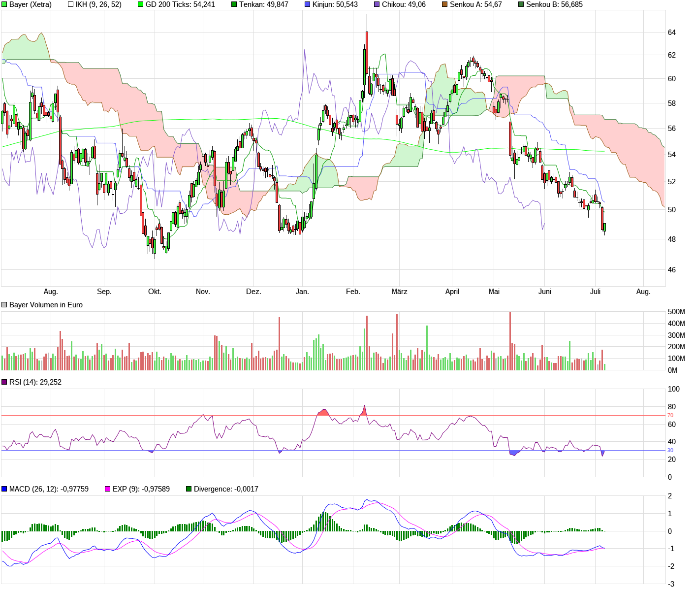Viewport: 694px width, 591px height.
Task: Select the purple RSI (14) legend icon
Action: point(4,381)
